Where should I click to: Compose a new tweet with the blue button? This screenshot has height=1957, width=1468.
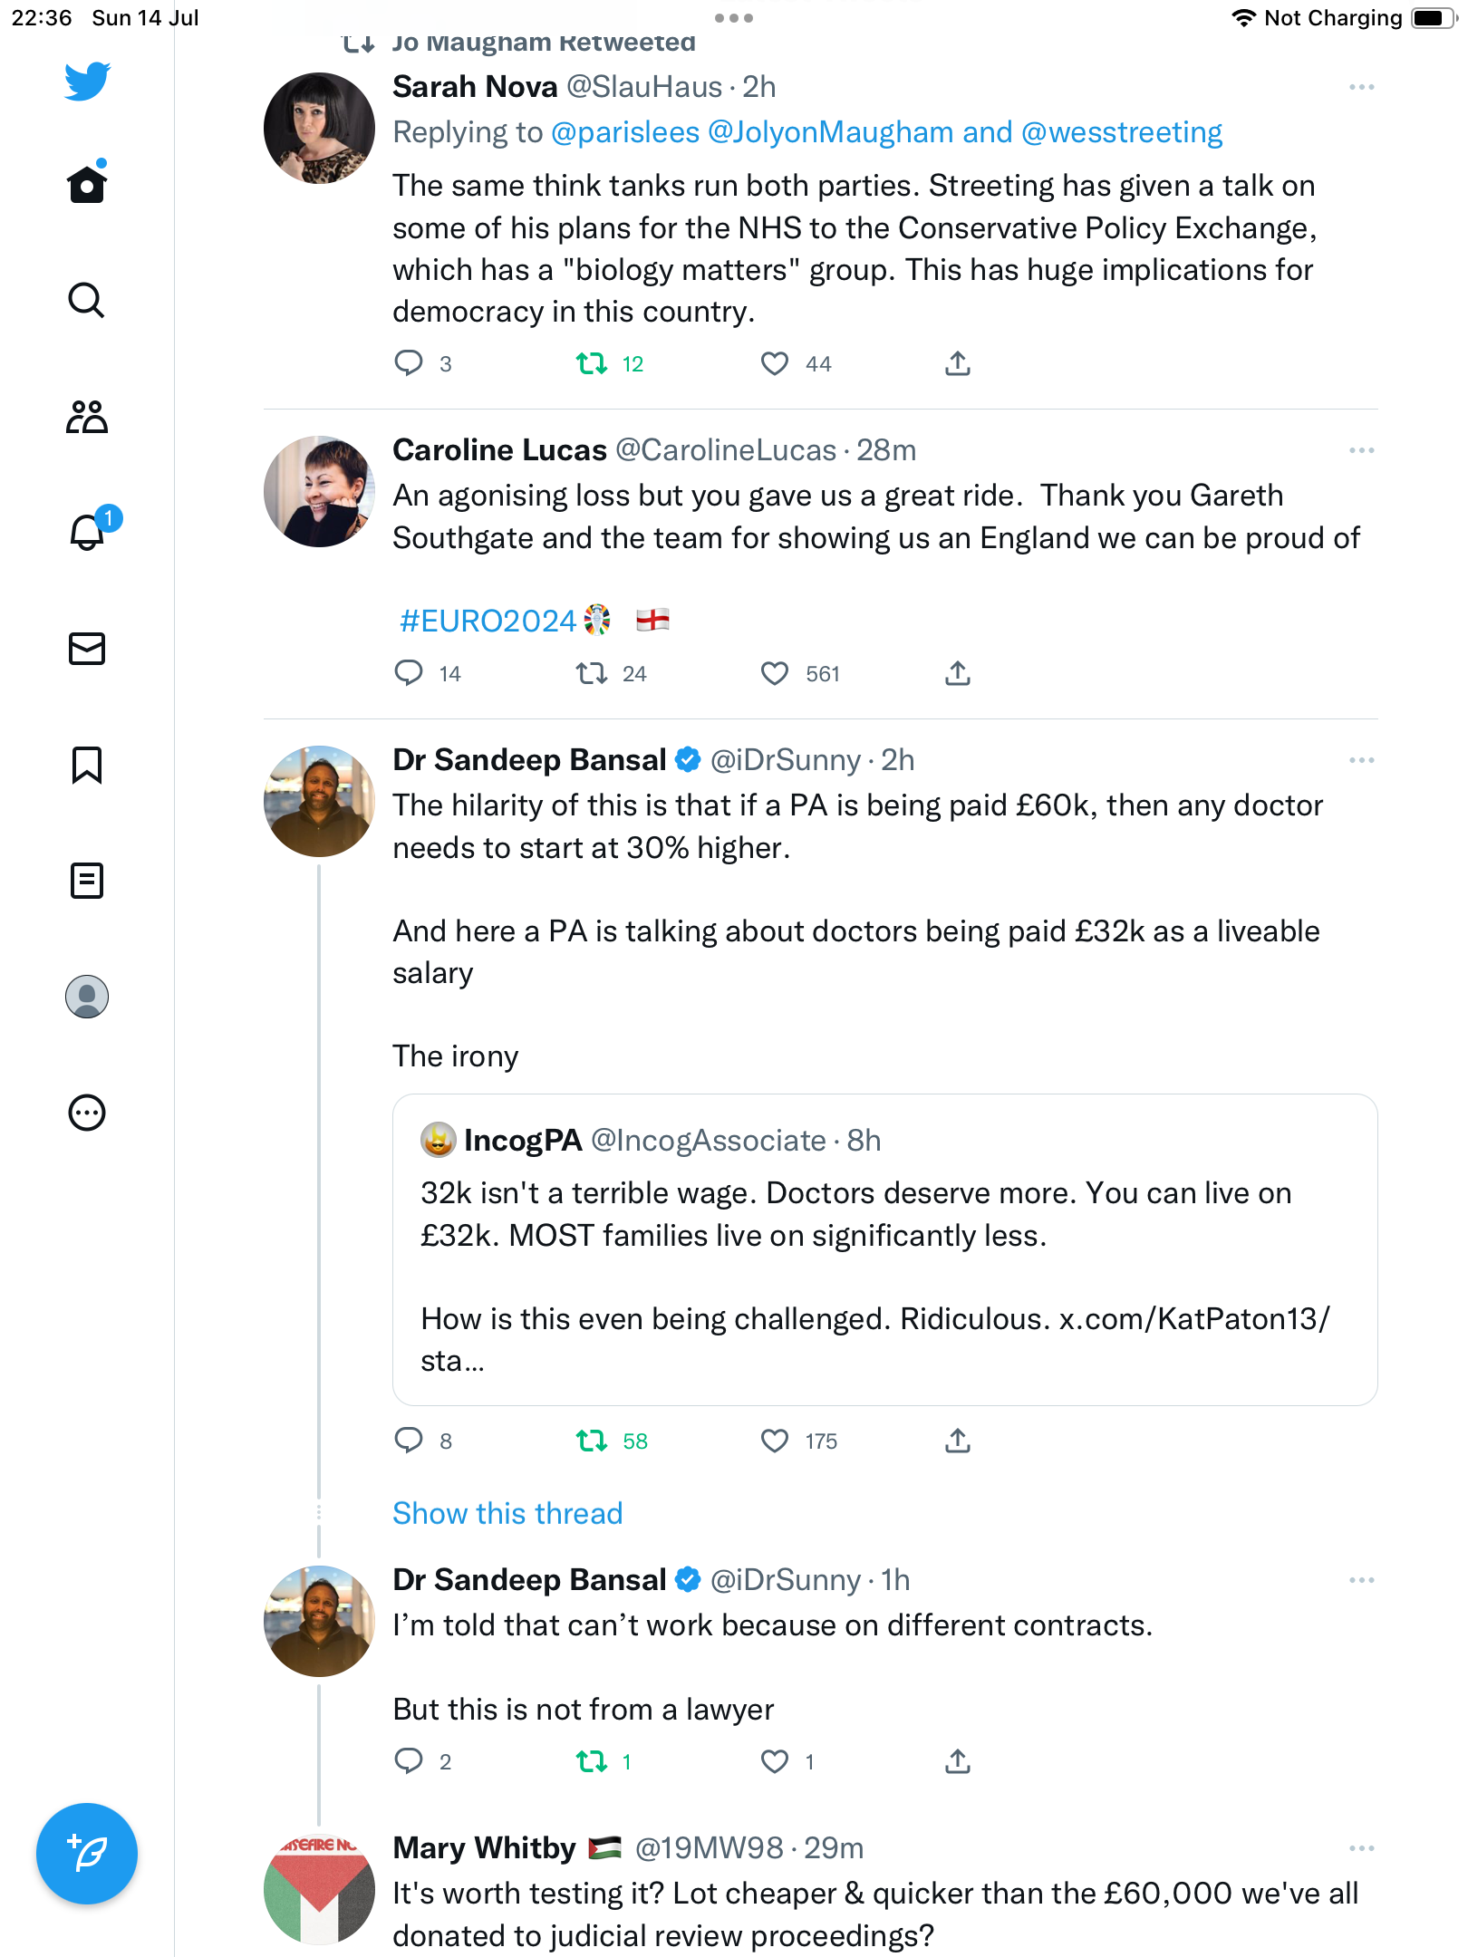click(x=87, y=1854)
